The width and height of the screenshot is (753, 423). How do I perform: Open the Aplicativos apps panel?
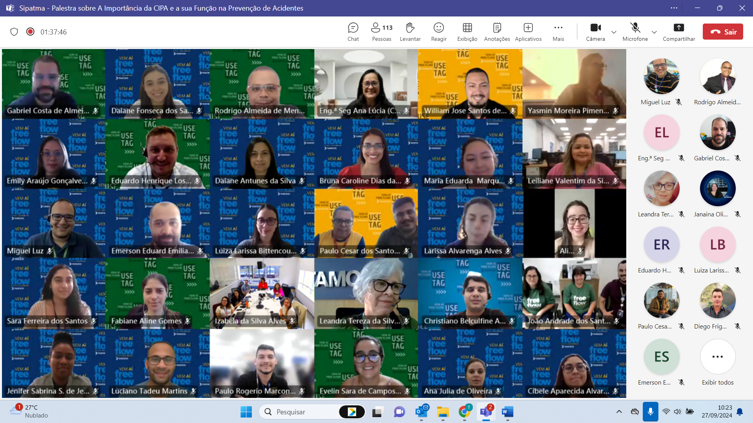[528, 32]
